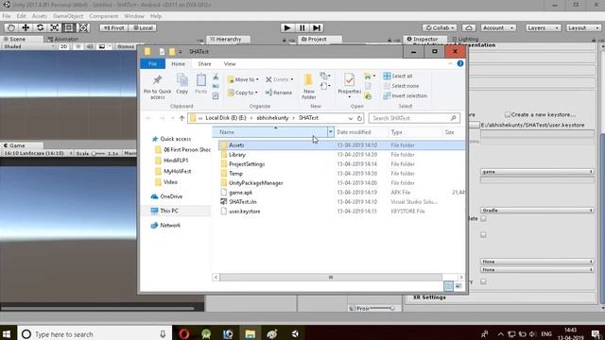The height and width of the screenshot is (340, 605).
Task: Select the Unity Move tool
Action: click(26, 27)
